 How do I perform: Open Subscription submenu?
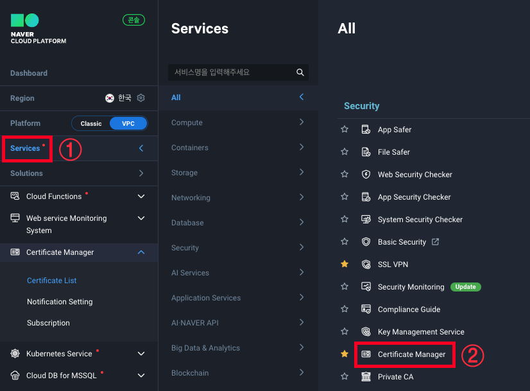tap(48, 323)
